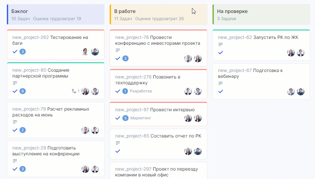
Task: Click the woman avatar on new_project-80 card
Action: coord(85,91)
